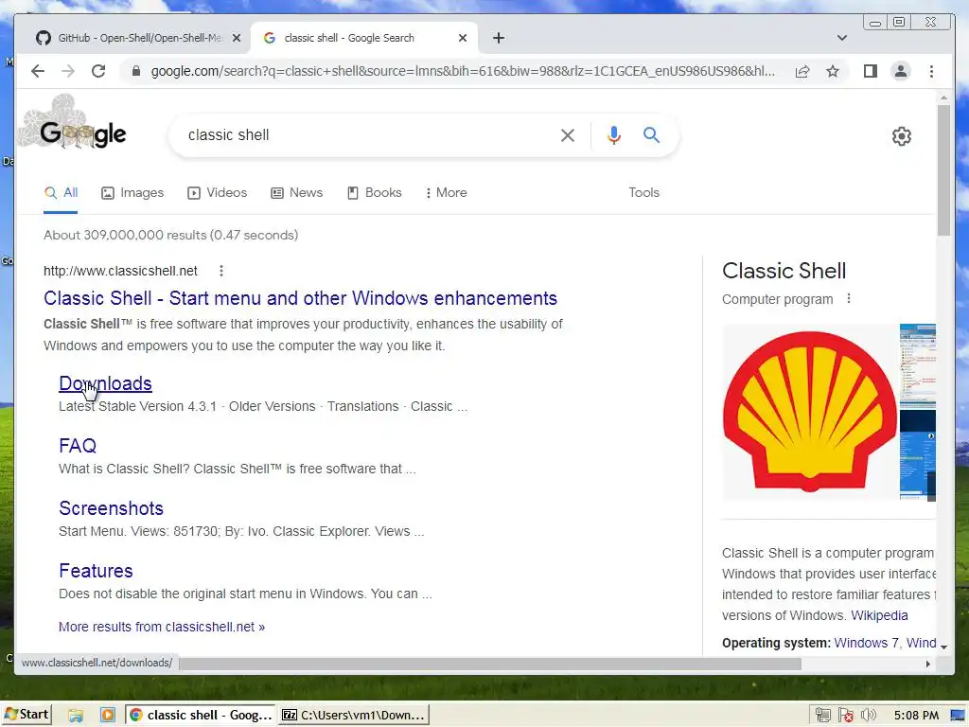Click the horizontal scrollbar right arrow

click(x=927, y=664)
